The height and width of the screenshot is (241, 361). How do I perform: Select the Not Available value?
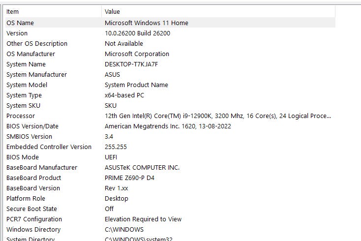[x=124, y=43]
